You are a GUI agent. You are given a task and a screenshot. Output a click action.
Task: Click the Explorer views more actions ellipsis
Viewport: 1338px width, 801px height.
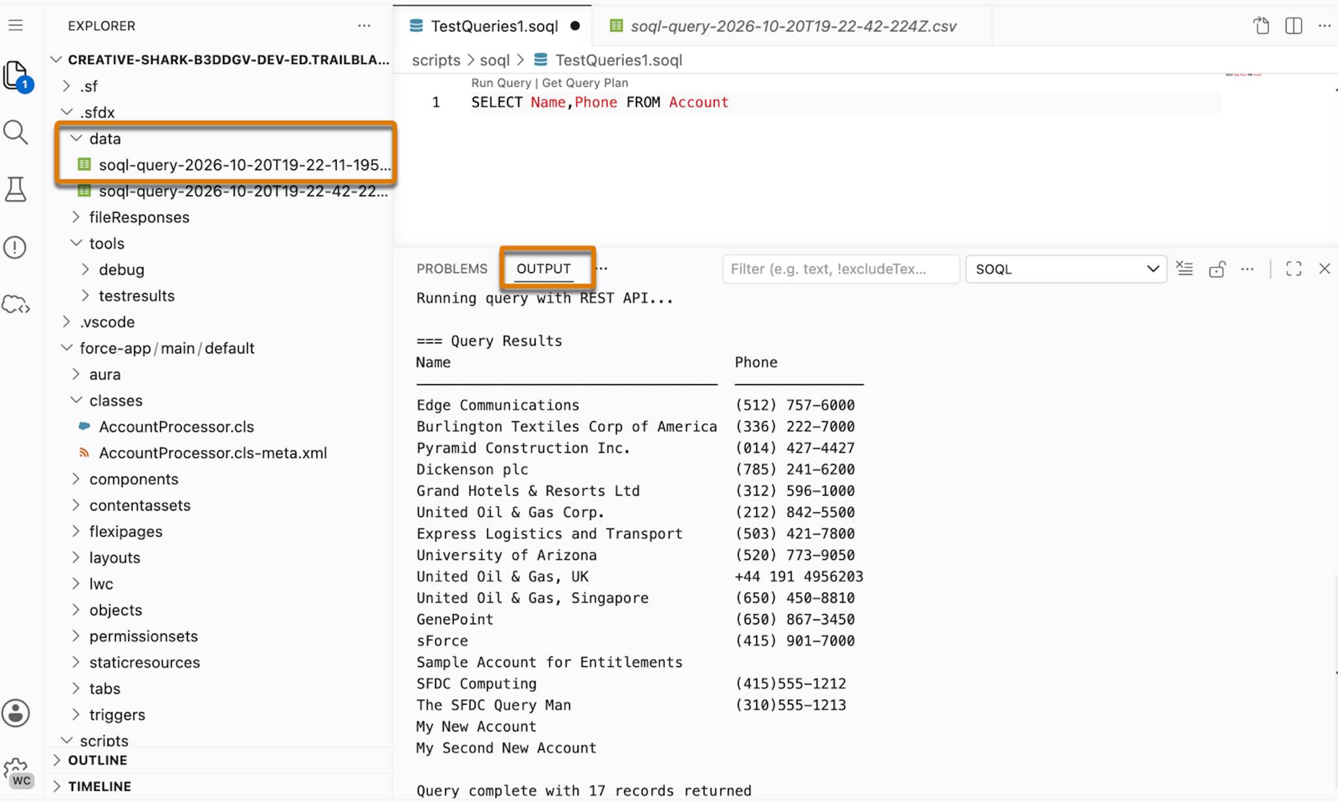coord(364,26)
